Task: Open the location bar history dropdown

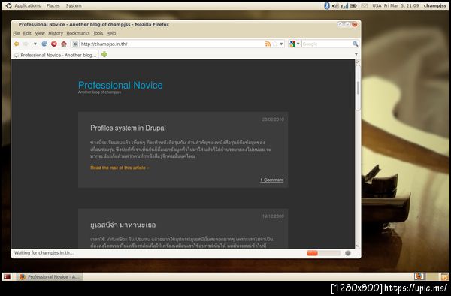Action: tap(281, 44)
